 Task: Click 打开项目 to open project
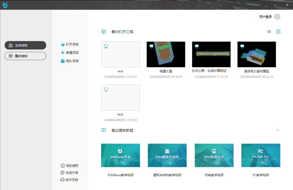coord(70,44)
